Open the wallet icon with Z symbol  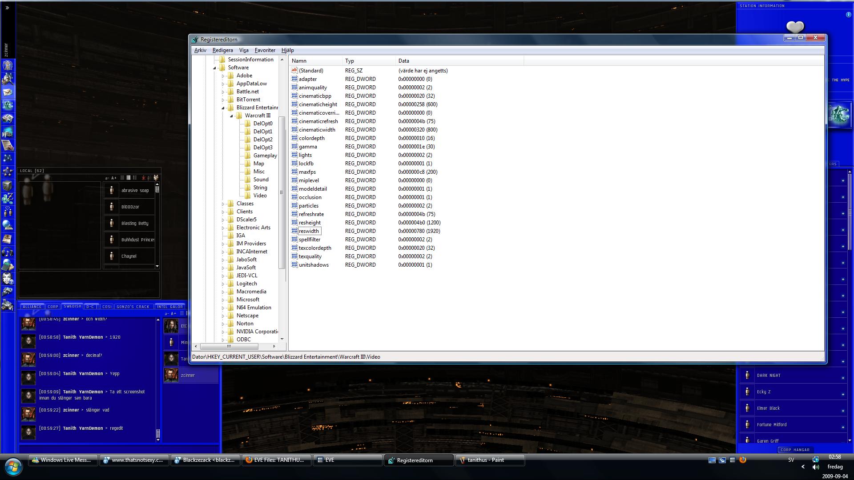point(8,198)
